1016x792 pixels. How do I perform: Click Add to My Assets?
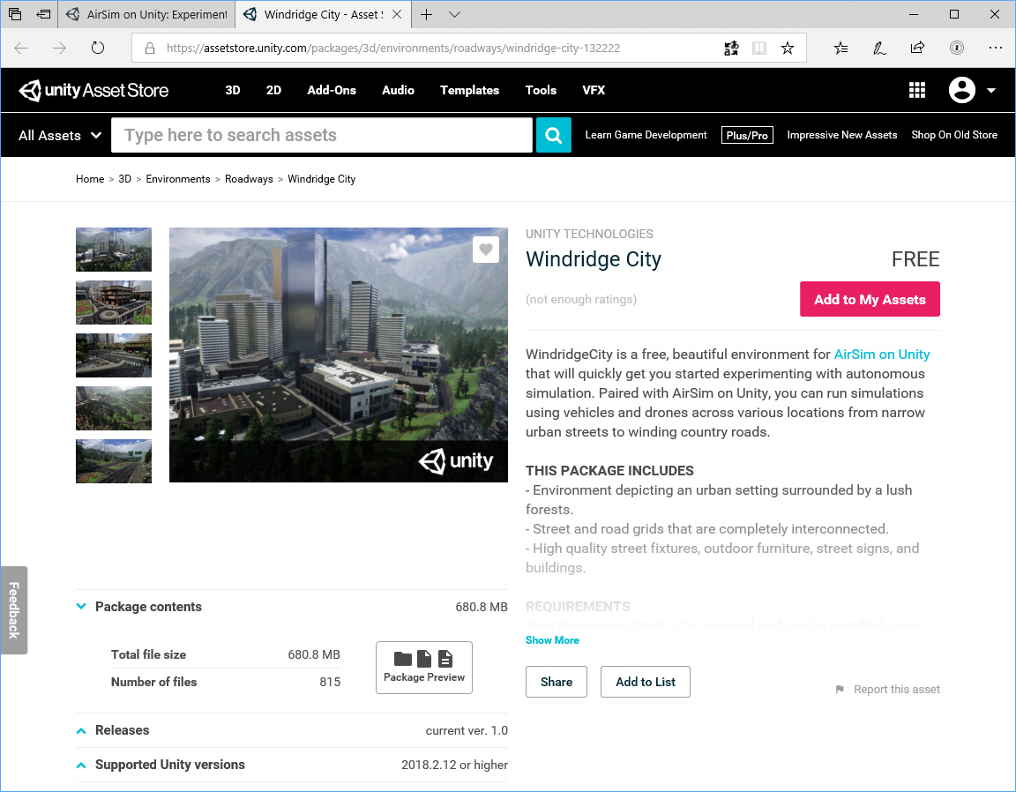coord(870,299)
